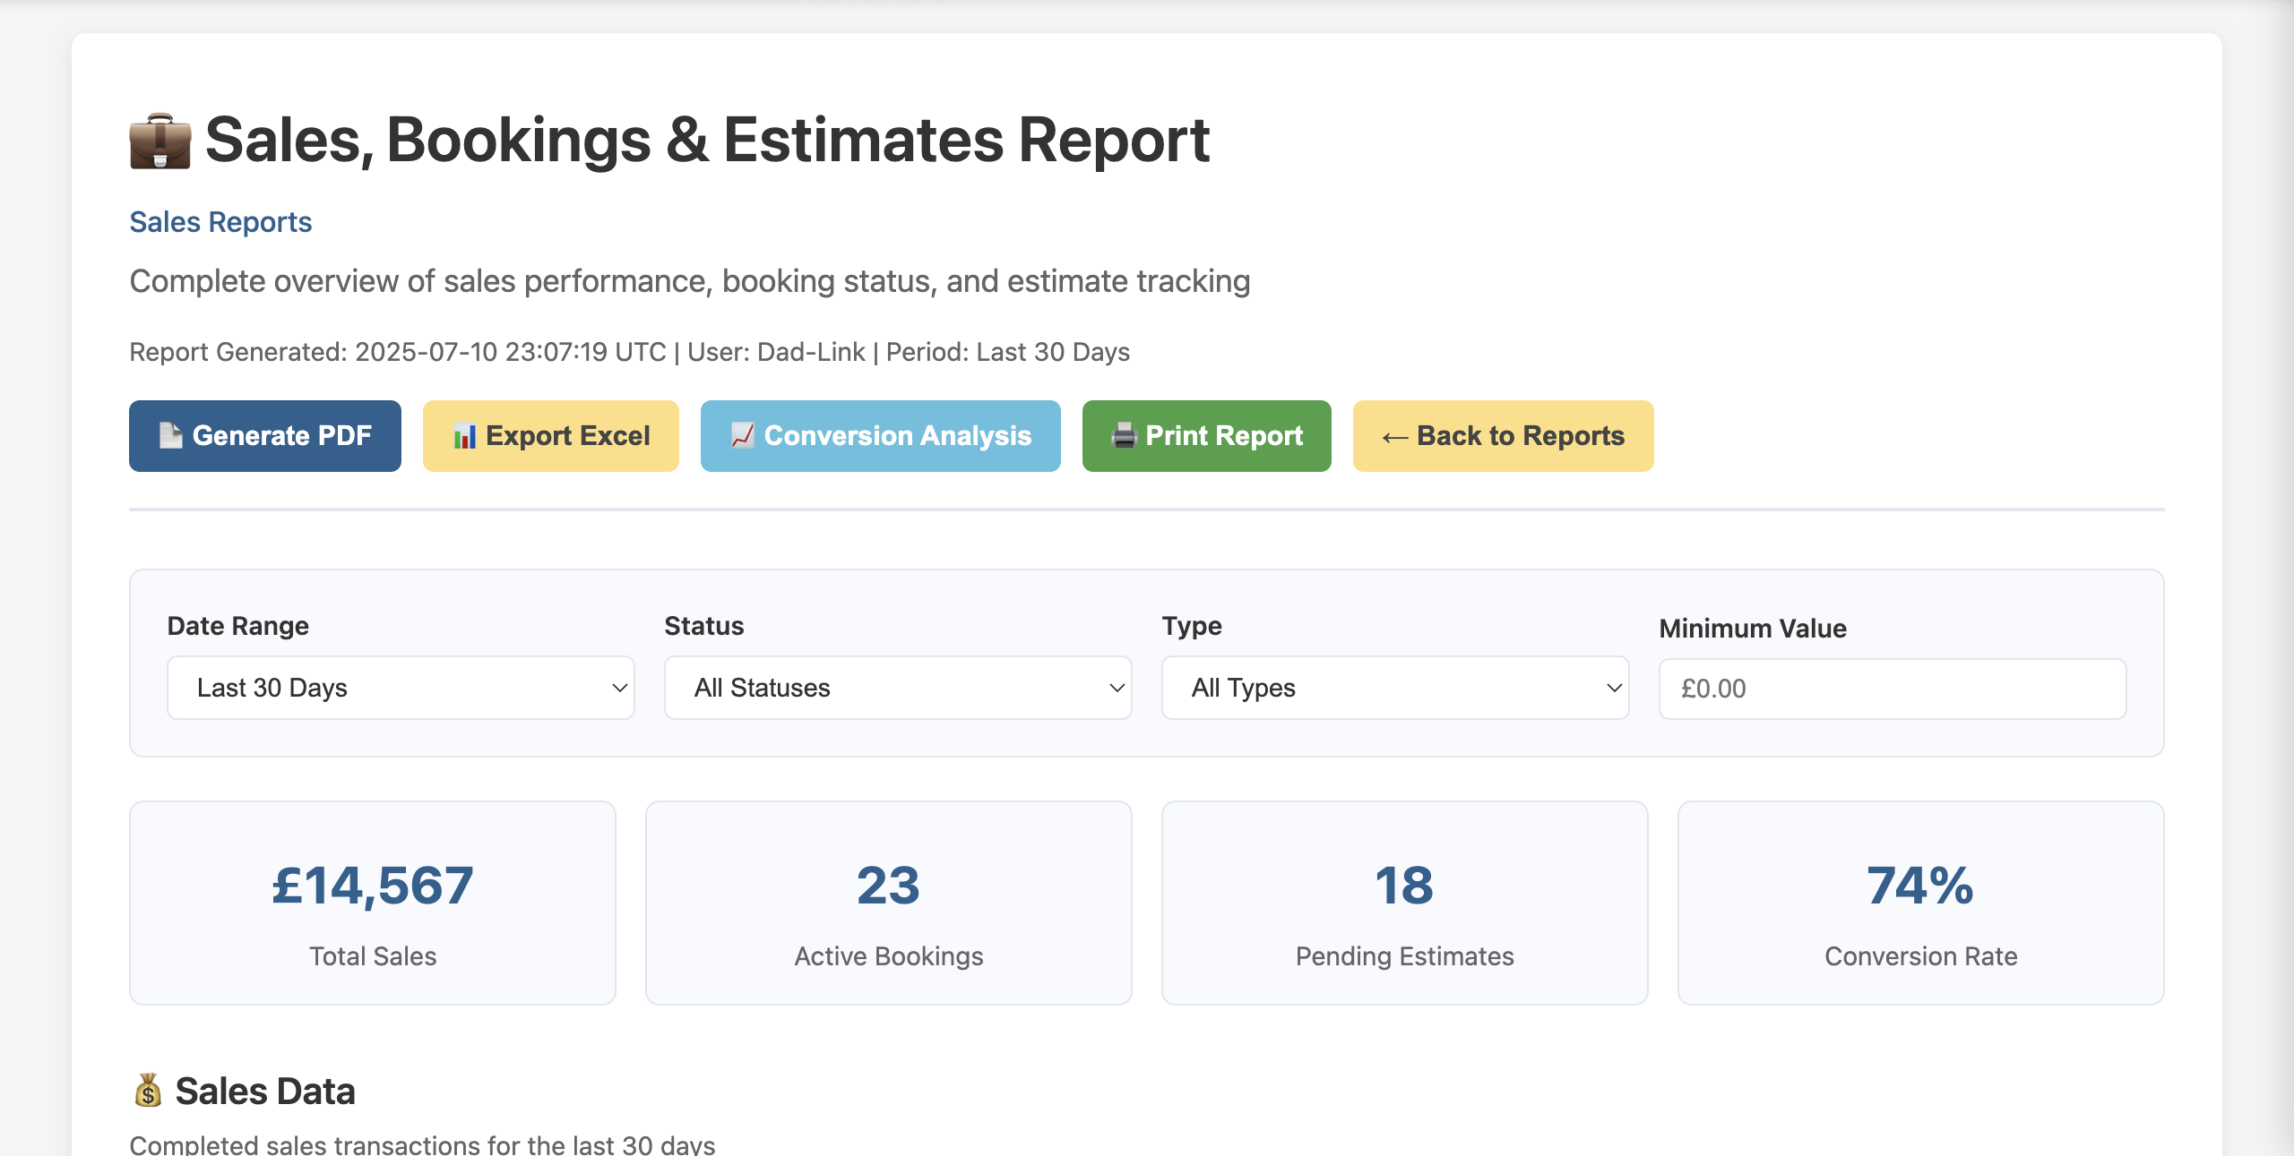This screenshot has height=1156, width=2294.
Task: Select the Total Sales summary card
Action: click(x=372, y=903)
